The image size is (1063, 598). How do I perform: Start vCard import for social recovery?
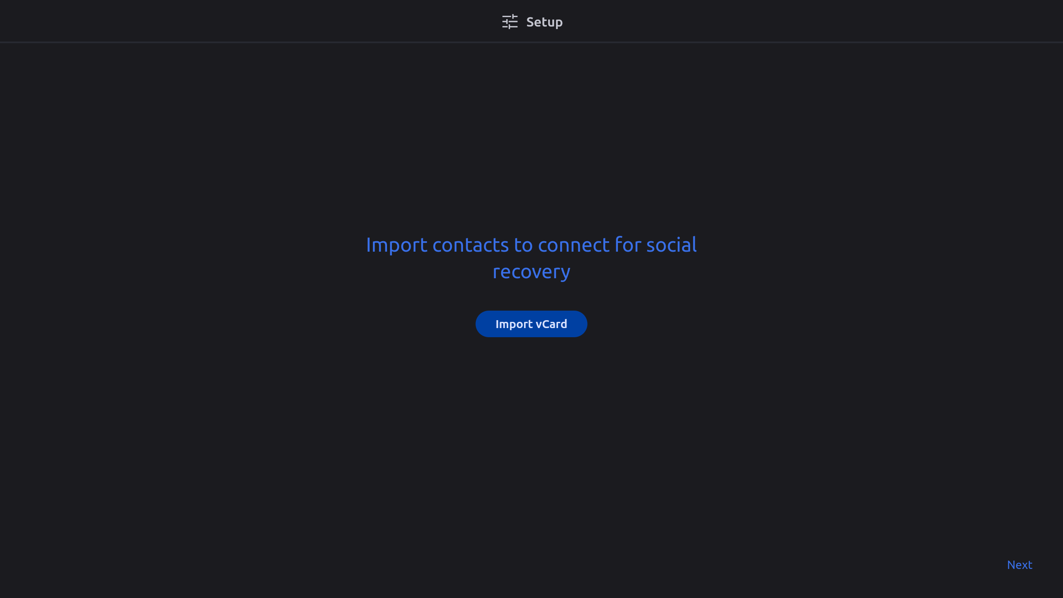pyautogui.click(x=531, y=324)
